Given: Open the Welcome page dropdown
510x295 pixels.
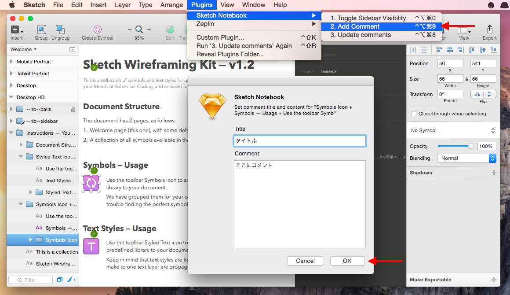Looking at the screenshot, I should coord(23,49).
